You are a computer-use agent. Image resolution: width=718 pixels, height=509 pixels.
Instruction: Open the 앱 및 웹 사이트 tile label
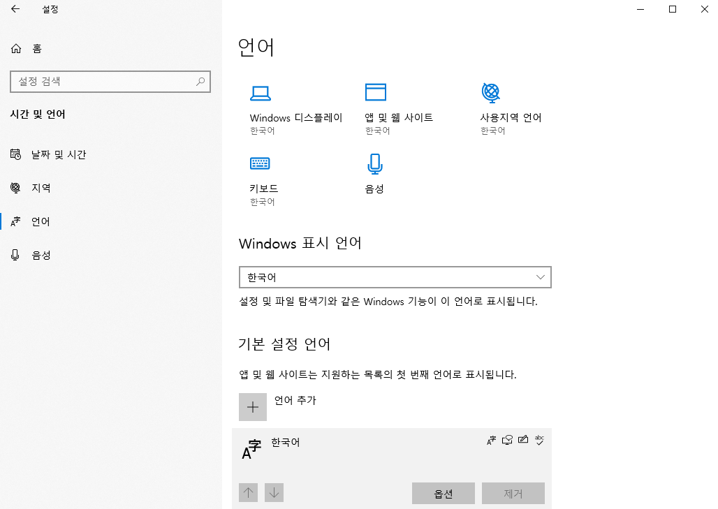click(x=399, y=117)
